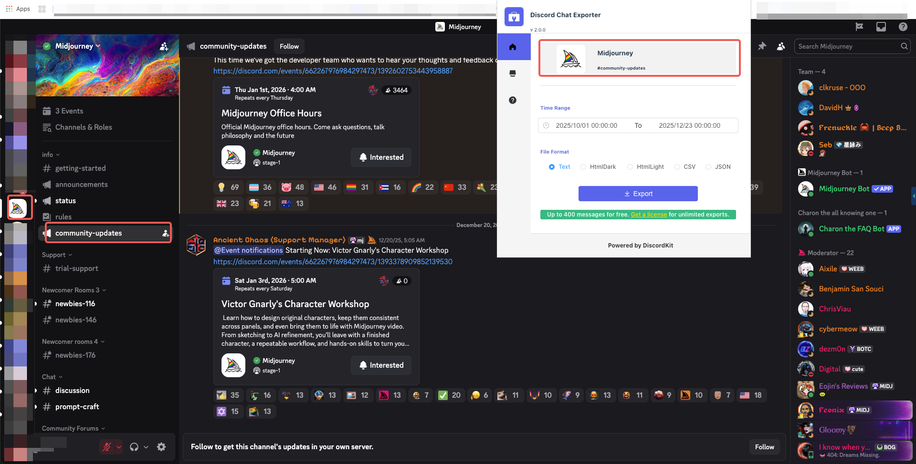Select the HtmlDark file format
Image resolution: width=916 pixels, height=464 pixels.
tap(598, 167)
